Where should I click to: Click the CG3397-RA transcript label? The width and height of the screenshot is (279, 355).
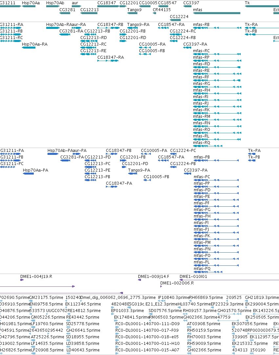tap(195, 44)
